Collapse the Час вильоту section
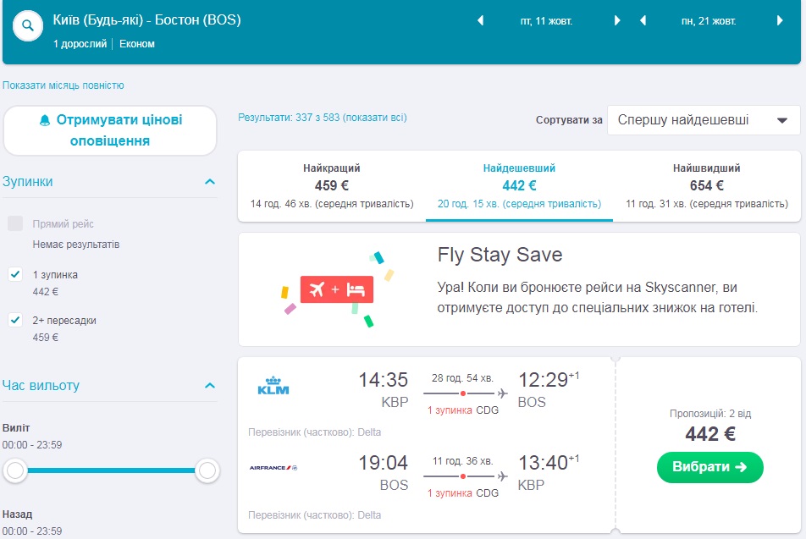This screenshot has height=539, width=806. pos(210,386)
